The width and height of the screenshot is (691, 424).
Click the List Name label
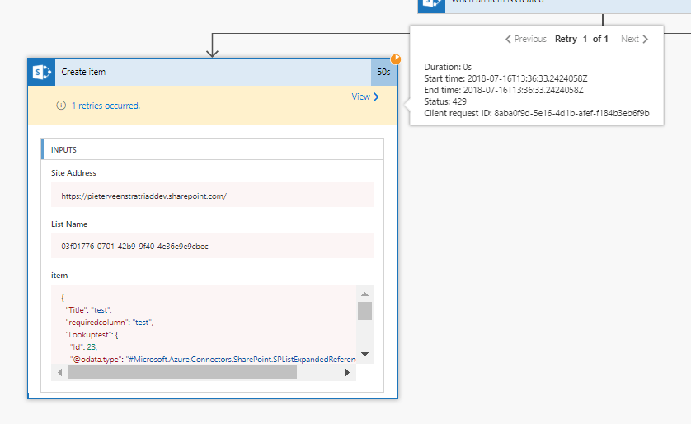click(x=69, y=224)
